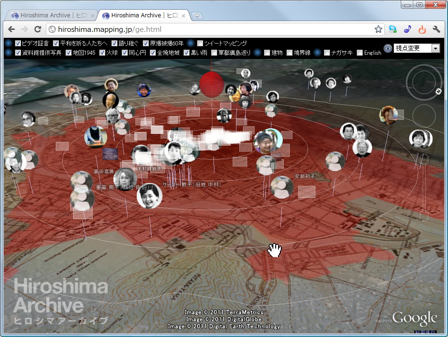Open a new browser tab
The height and width of the screenshot is (337, 448).
197,15
